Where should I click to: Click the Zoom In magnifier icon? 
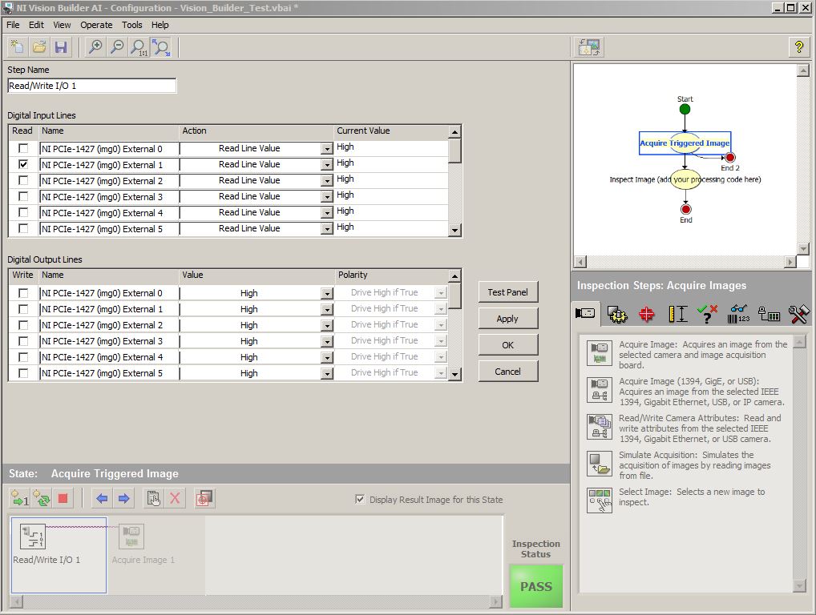click(95, 47)
